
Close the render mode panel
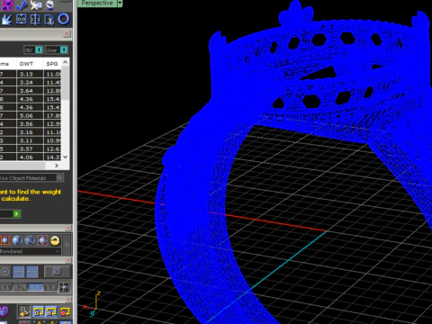(x=68, y=228)
